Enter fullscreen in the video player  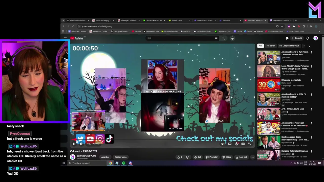click(x=250, y=144)
